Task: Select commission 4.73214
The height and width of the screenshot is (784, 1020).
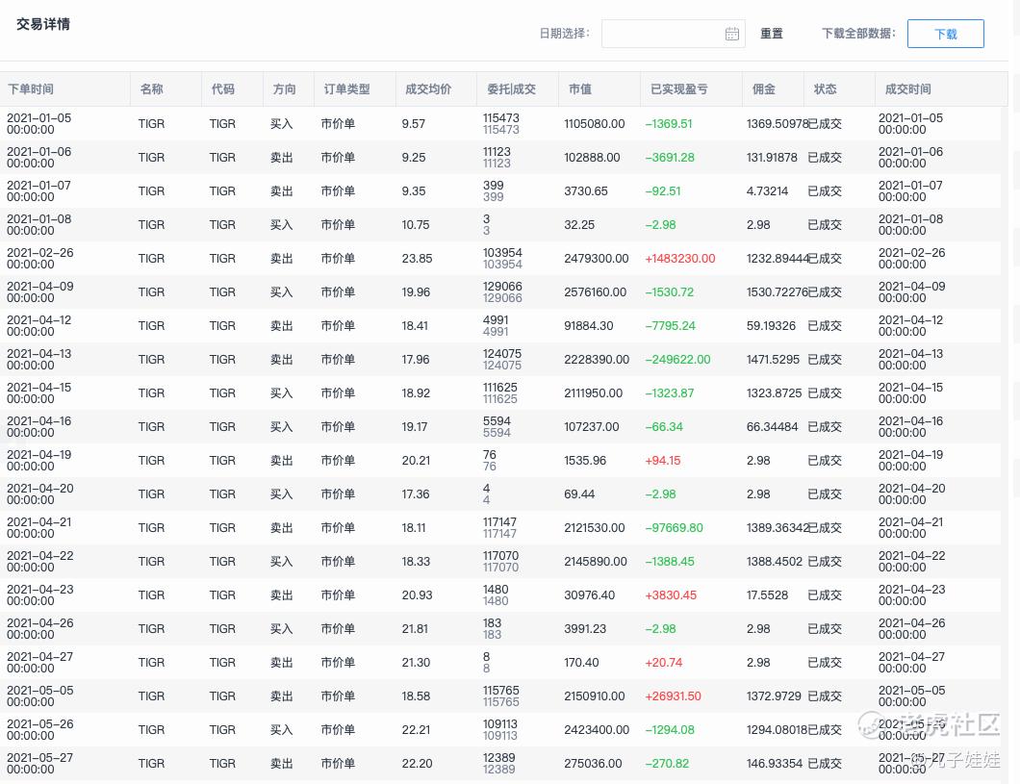Action: [768, 191]
